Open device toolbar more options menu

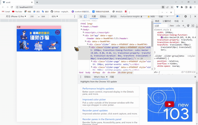point(75,16)
